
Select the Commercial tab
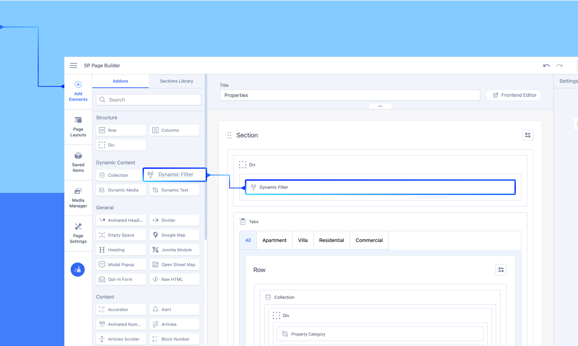pyautogui.click(x=369, y=240)
